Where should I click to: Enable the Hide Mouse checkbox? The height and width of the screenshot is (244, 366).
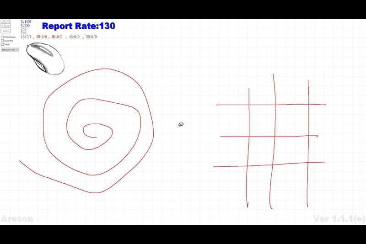point(2,37)
